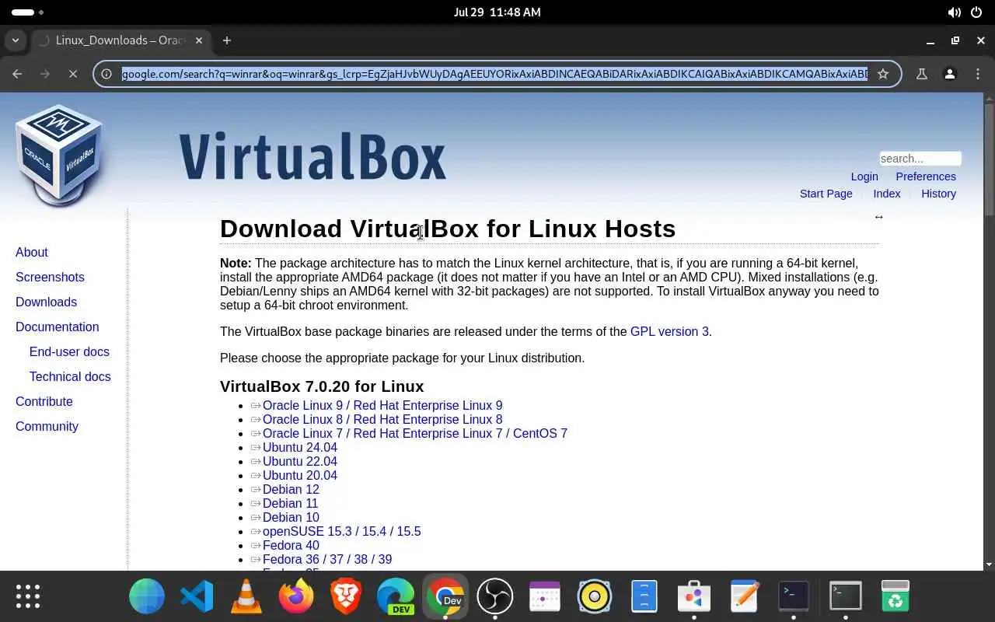Open Downloads in sidebar
The image size is (995, 622).
(x=46, y=302)
